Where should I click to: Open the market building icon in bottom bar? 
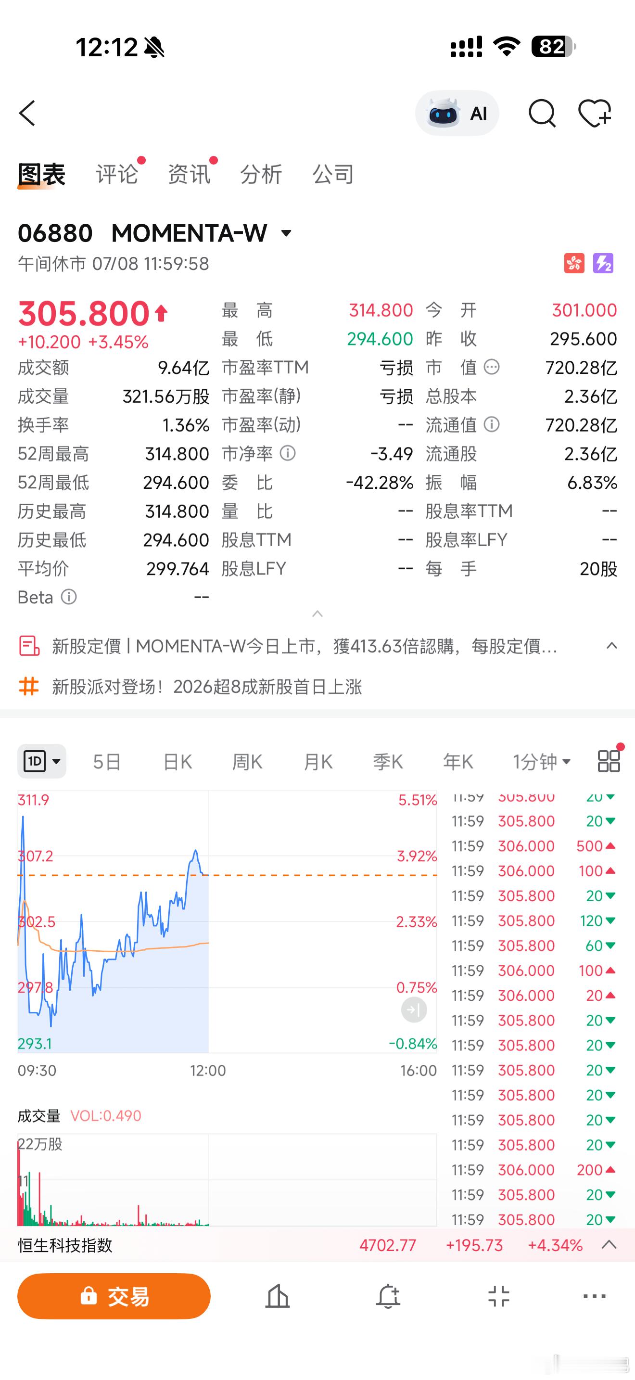point(278,1296)
